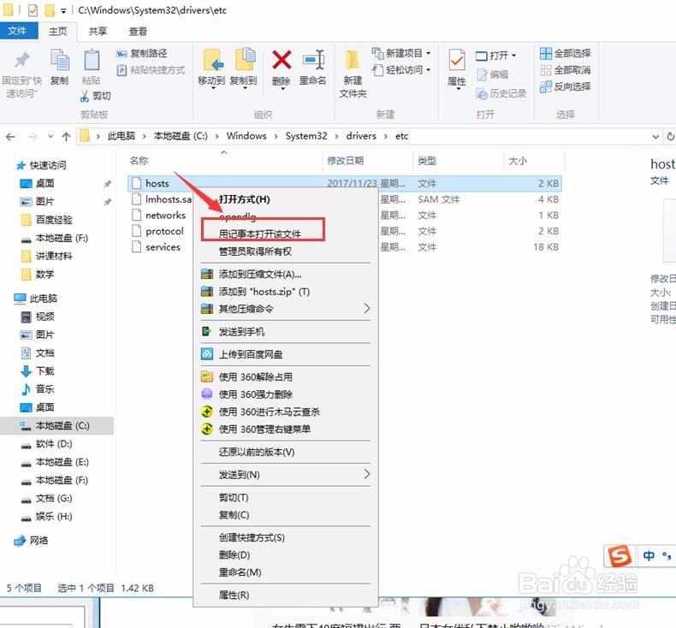This screenshot has width=676, height=628.
Task: Sort by Size (大小) column header
Action: coord(518,161)
